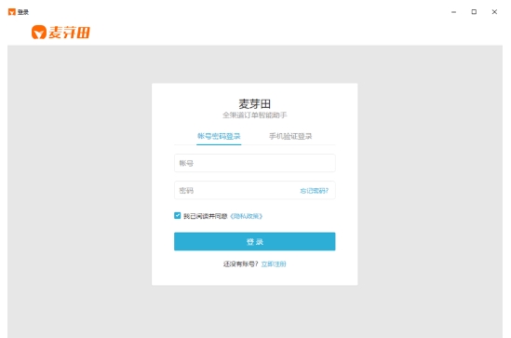Viewport: 511px width, 338px height.
Task: Click the blue 登录 button
Action: (254, 241)
